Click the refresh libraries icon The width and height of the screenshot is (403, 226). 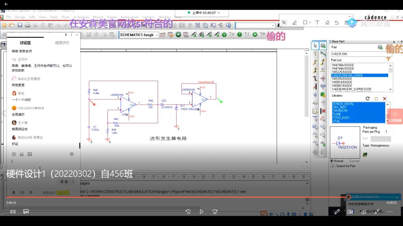[x=368, y=98]
